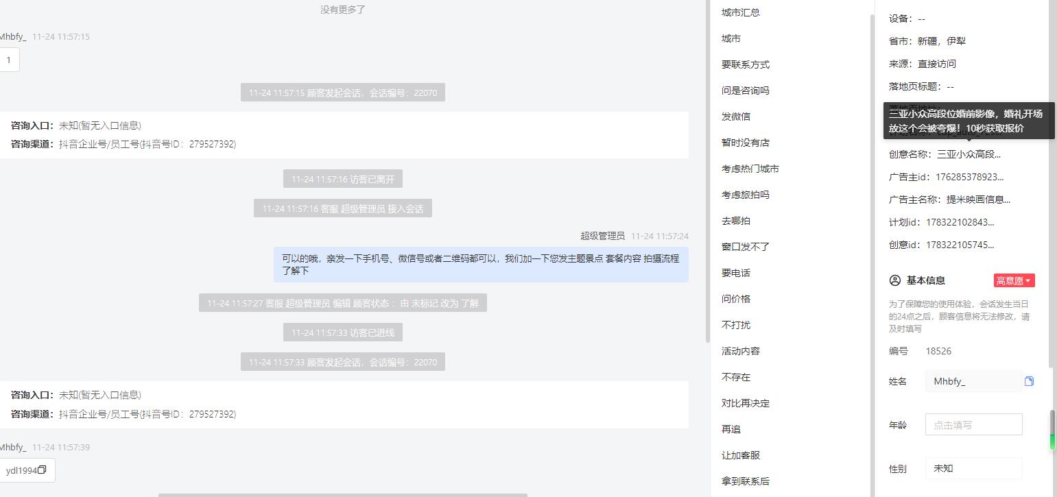Click the blue agent reply message bubble
The height and width of the screenshot is (497, 1057).
click(481, 265)
